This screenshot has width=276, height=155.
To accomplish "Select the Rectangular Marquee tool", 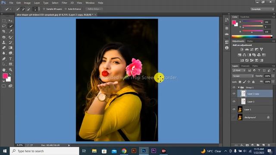I will 4,21.
